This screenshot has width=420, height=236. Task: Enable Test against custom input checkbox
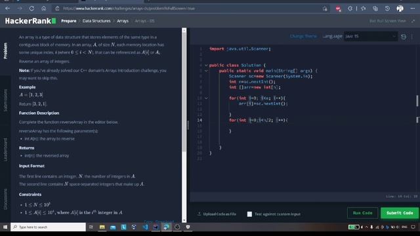click(249, 214)
